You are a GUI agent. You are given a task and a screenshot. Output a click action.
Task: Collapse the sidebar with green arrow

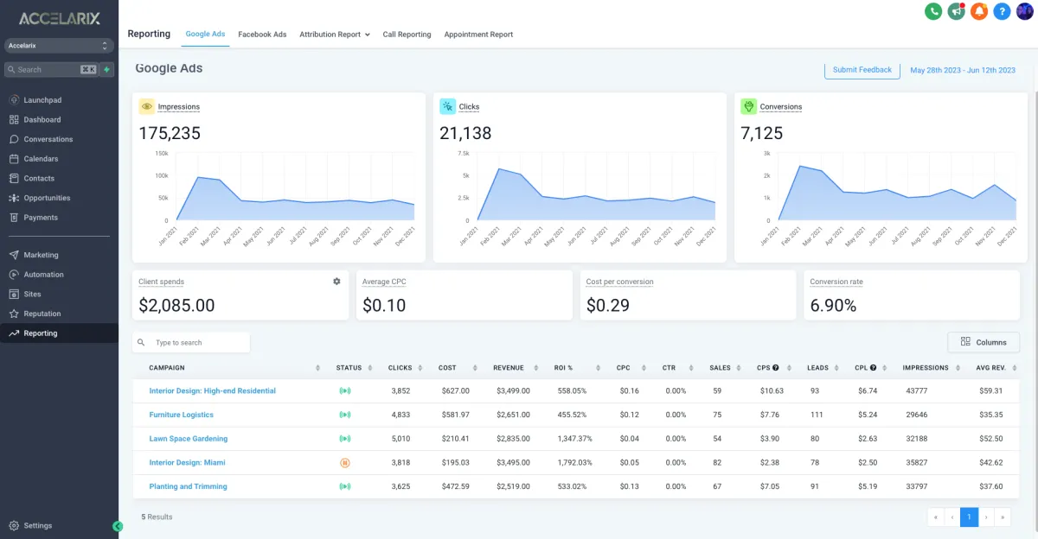[x=118, y=526]
